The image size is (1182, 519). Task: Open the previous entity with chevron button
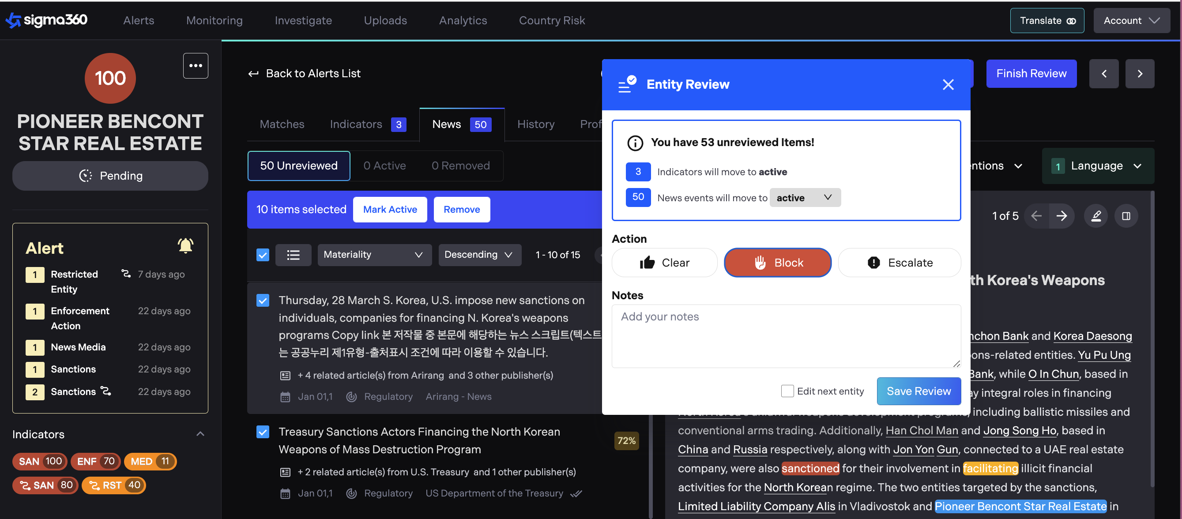1103,73
